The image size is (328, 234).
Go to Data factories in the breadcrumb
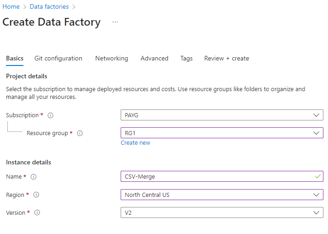(49, 7)
